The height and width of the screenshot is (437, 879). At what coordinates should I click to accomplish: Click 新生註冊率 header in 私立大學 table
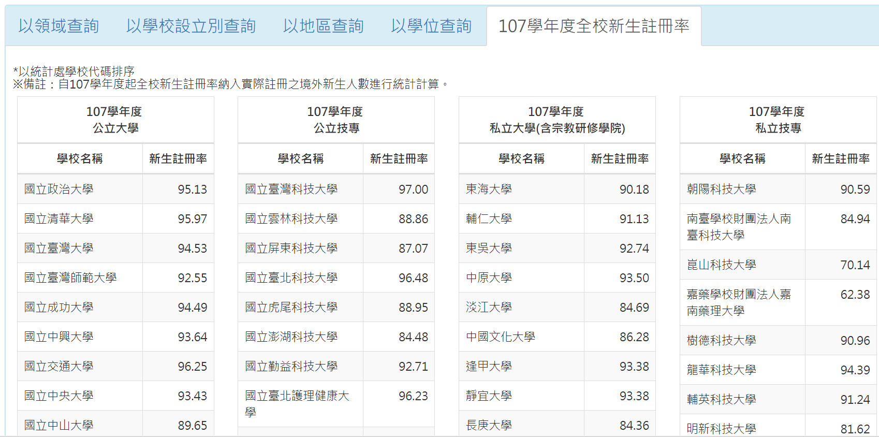click(x=620, y=158)
